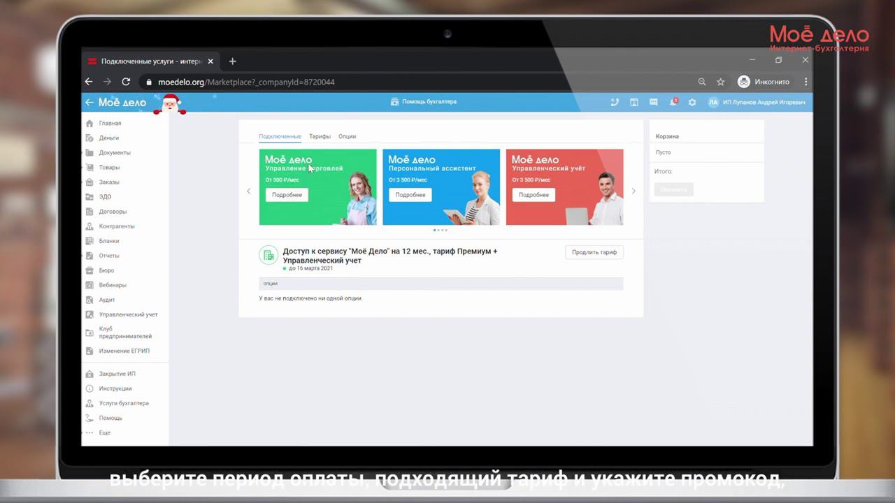Open Закрытие ИП section

pos(117,374)
